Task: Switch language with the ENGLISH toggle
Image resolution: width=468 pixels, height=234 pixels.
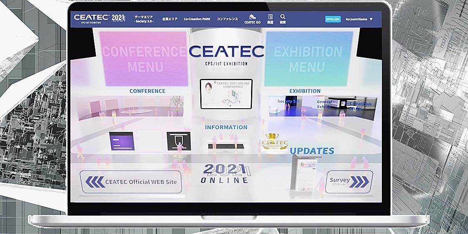Action: point(333,19)
